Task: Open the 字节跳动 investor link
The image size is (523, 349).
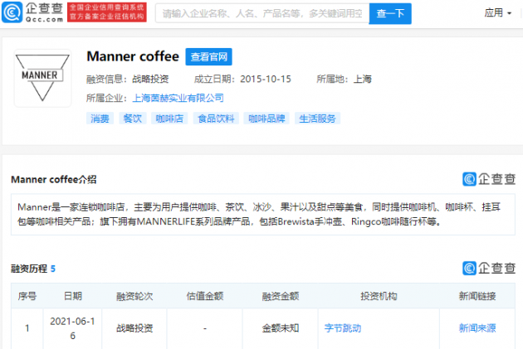Action: 343,328
